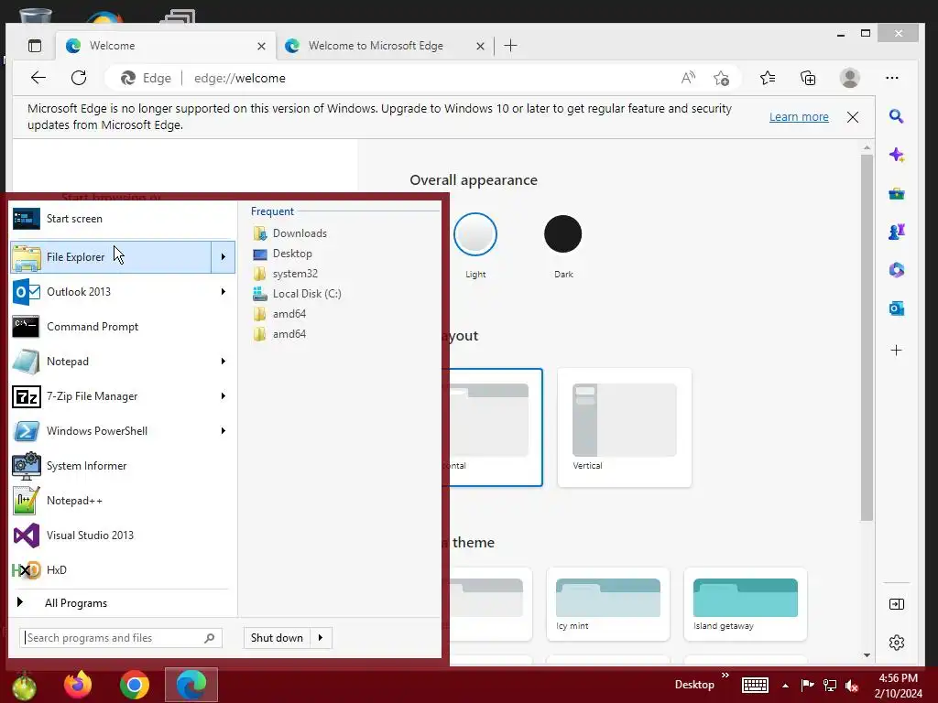The height and width of the screenshot is (703, 938).
Task: Select the Dark appearance option
Action: pyautogui.click(x=563, y=233)
